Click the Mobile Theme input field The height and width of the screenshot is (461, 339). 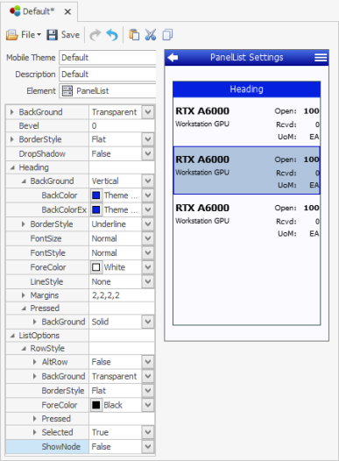pyautogui.click(x=108, y=57)
